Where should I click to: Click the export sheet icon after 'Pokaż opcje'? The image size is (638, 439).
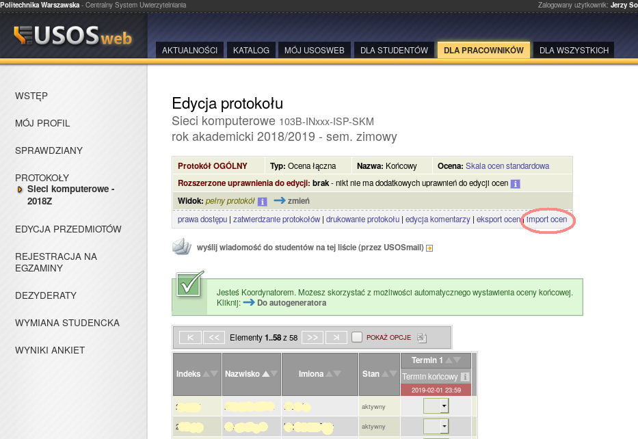click(421, 338)
